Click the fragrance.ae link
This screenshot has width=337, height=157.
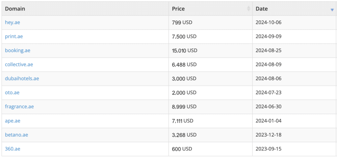coord(19,107)
